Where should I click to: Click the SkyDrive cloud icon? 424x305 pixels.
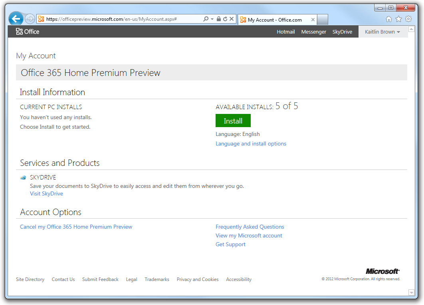tap(23, 177)
